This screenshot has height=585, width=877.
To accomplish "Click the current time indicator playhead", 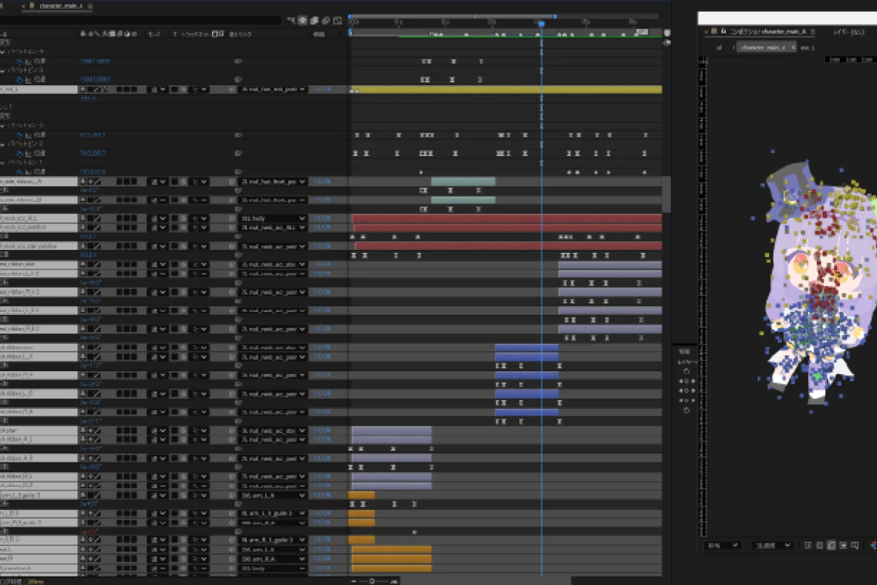I will (x=541, y=24).
